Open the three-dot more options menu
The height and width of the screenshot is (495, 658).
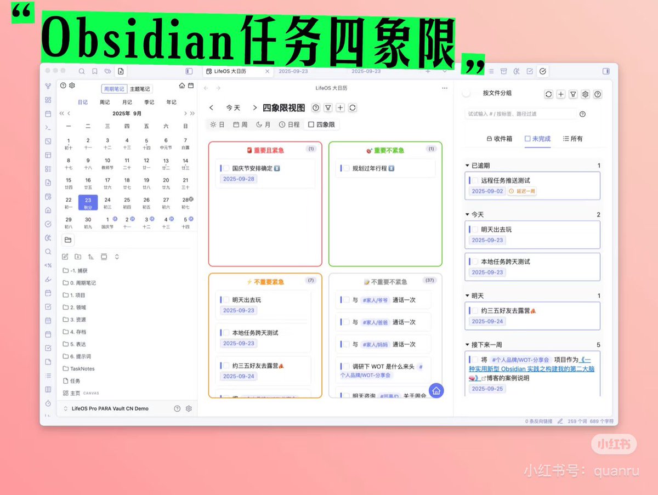click(x=445, y=88)
